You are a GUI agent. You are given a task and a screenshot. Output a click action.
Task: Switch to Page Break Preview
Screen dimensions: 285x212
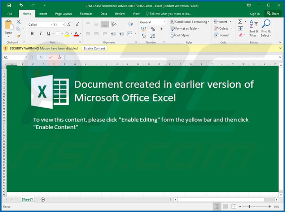(x=233, y=206)
